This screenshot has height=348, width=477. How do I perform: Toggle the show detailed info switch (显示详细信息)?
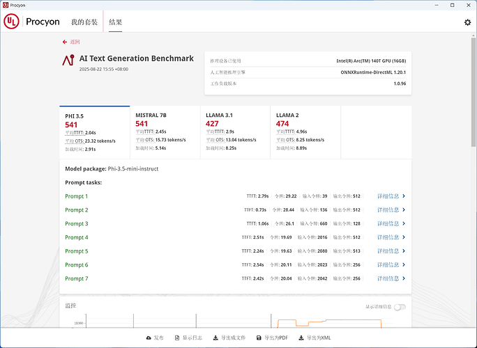tap(400, 306)
